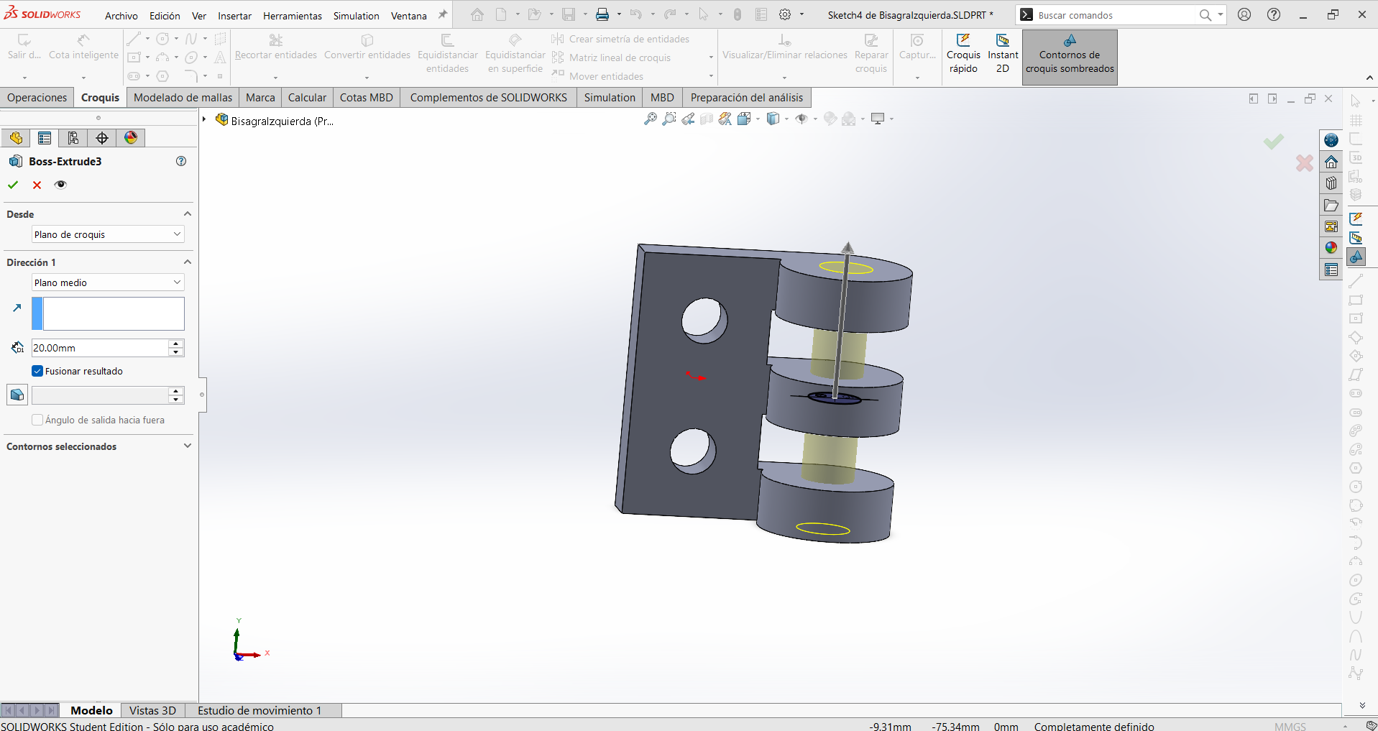The height and width of the screenshot is (731, 1378).
Task: Expand Contornos seleccionados section
Action: 98,446
